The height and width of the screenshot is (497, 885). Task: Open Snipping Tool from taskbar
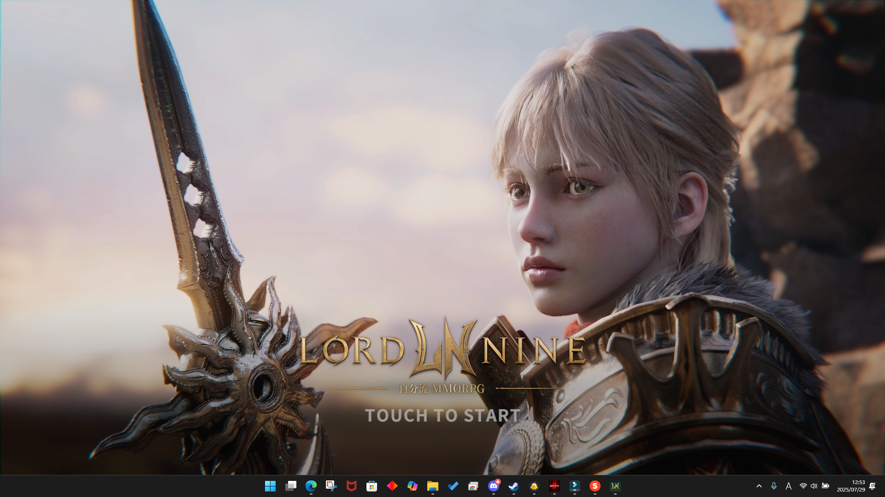click(331, 486)
